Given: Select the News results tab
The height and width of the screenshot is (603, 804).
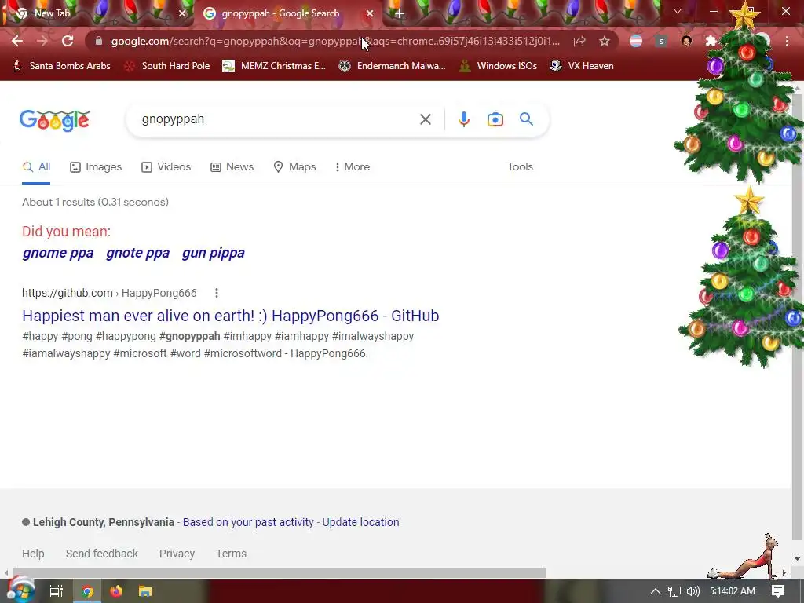Looking at the screenshot, I should click(x=232, y=166).
